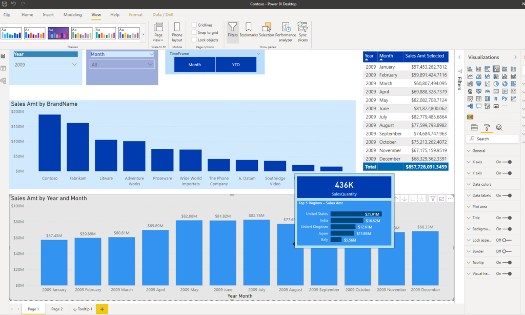Select the map globe visualization
The width and height of the screenshot is (525, 315).
click(x=470, y=91)
